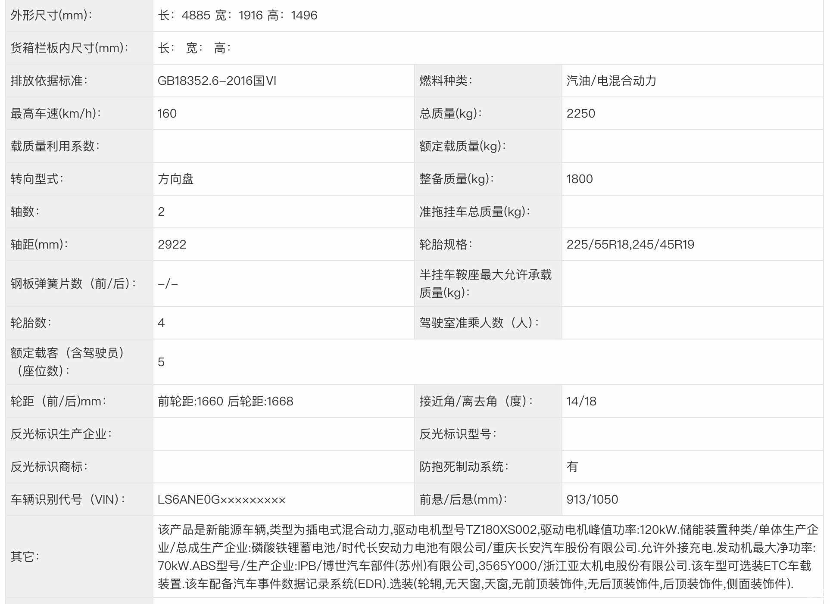
Task: Click the 整备质量 value 1800
Action: 579,179
